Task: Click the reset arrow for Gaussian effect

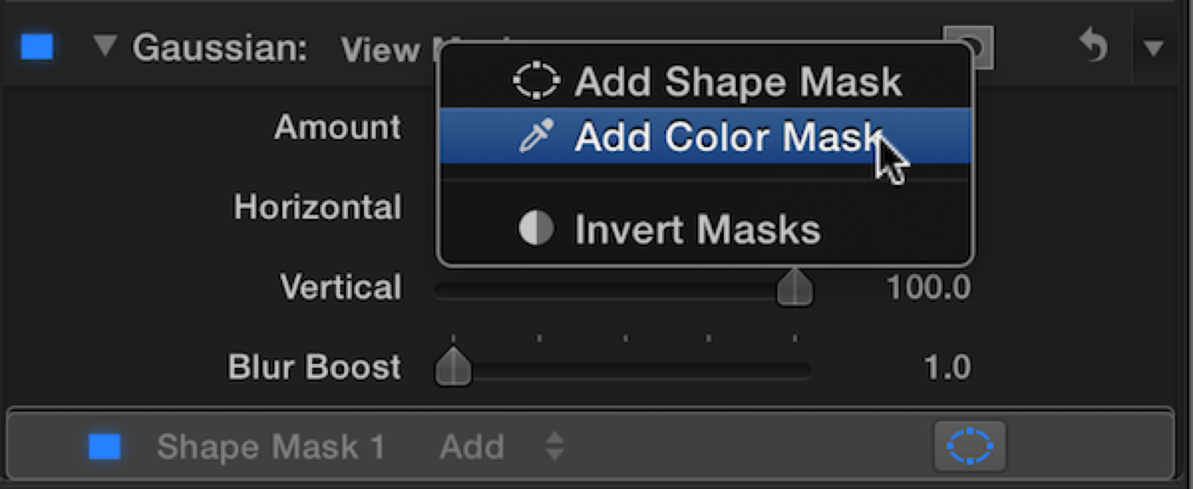Action: pos(1094,47)
